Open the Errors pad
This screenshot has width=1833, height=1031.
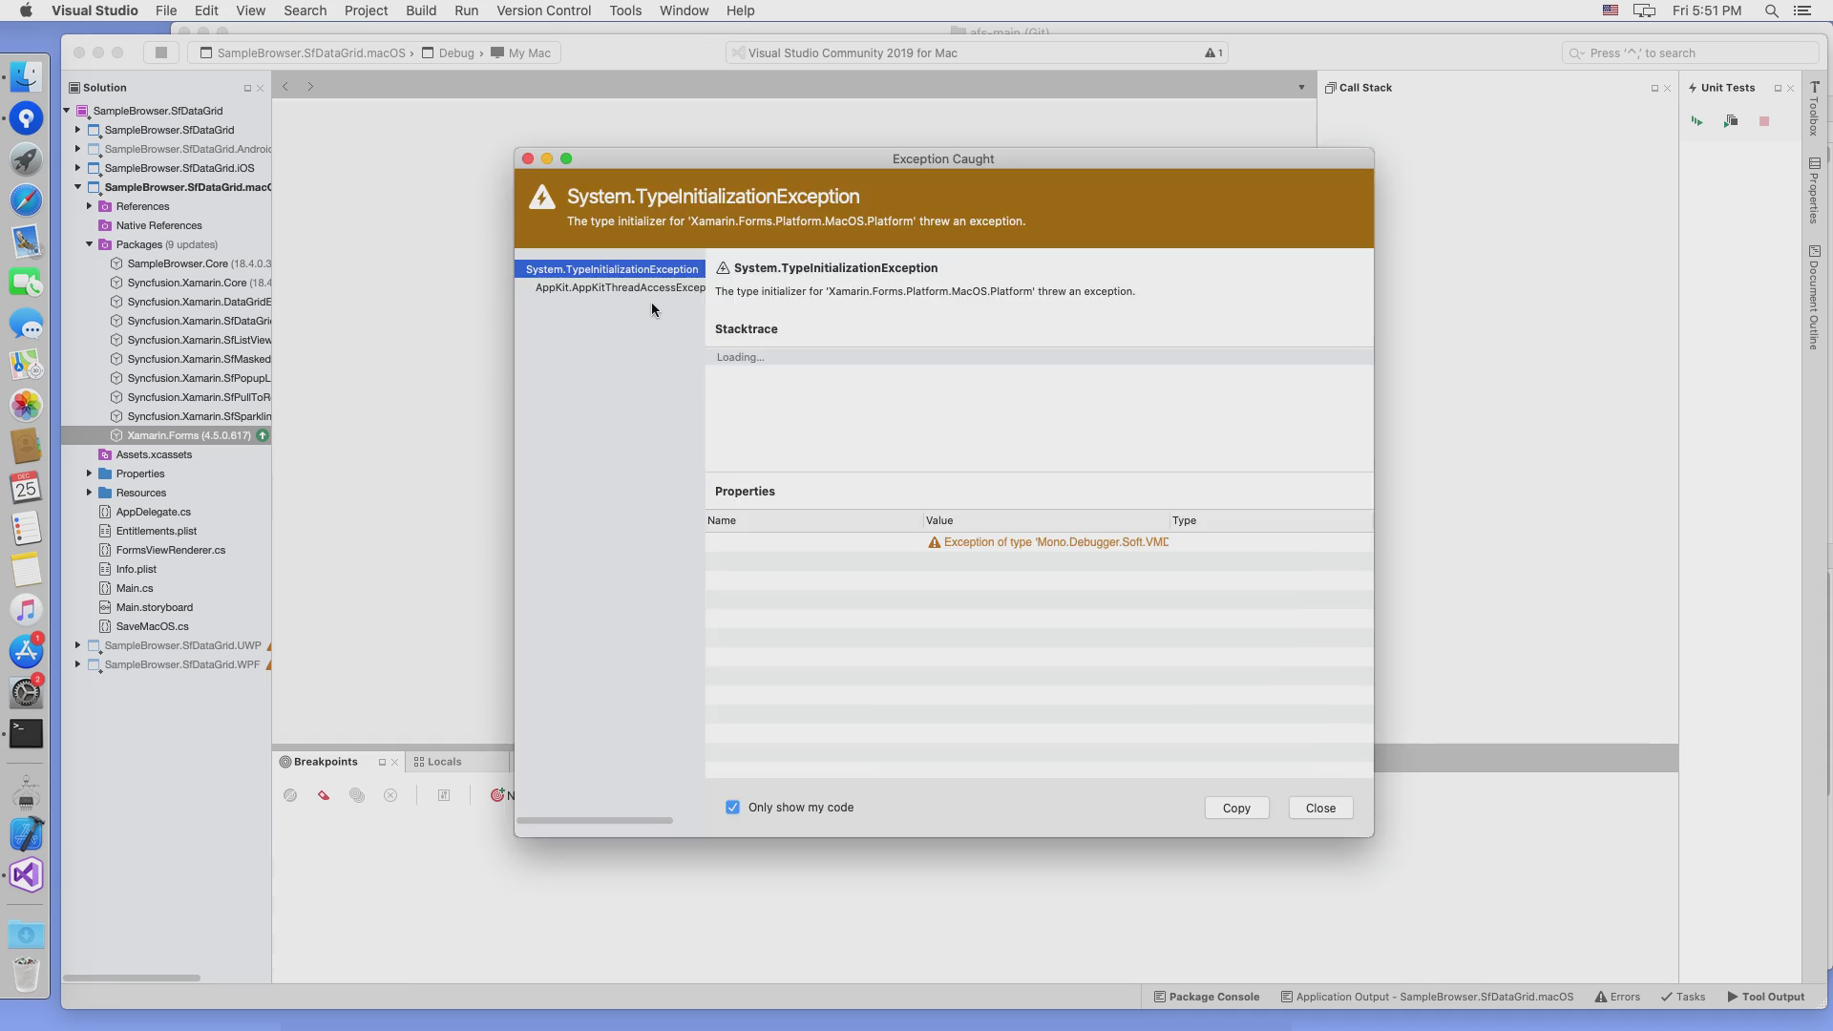(1617, 997)
